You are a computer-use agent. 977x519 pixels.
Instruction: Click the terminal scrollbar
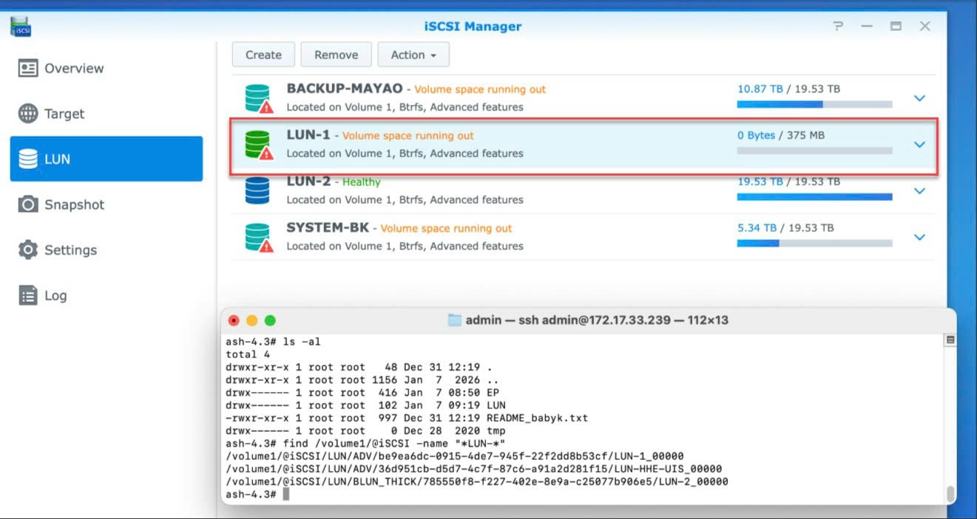pos(950,493)
